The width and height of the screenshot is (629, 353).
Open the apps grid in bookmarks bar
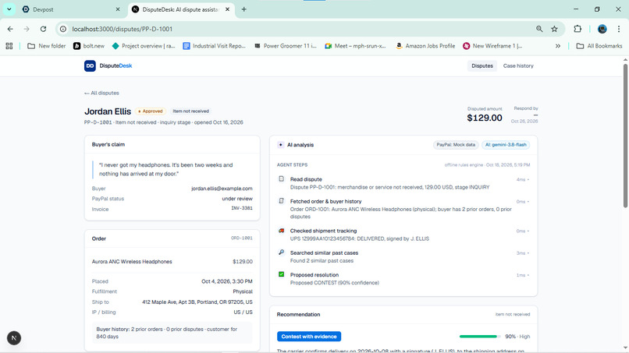point(9,46)
